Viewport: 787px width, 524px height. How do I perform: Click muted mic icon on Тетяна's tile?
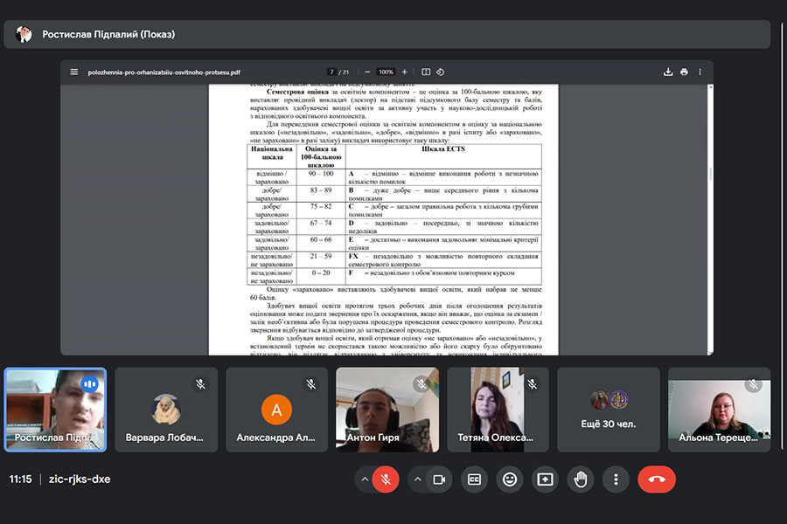click(x=533, y=384)
